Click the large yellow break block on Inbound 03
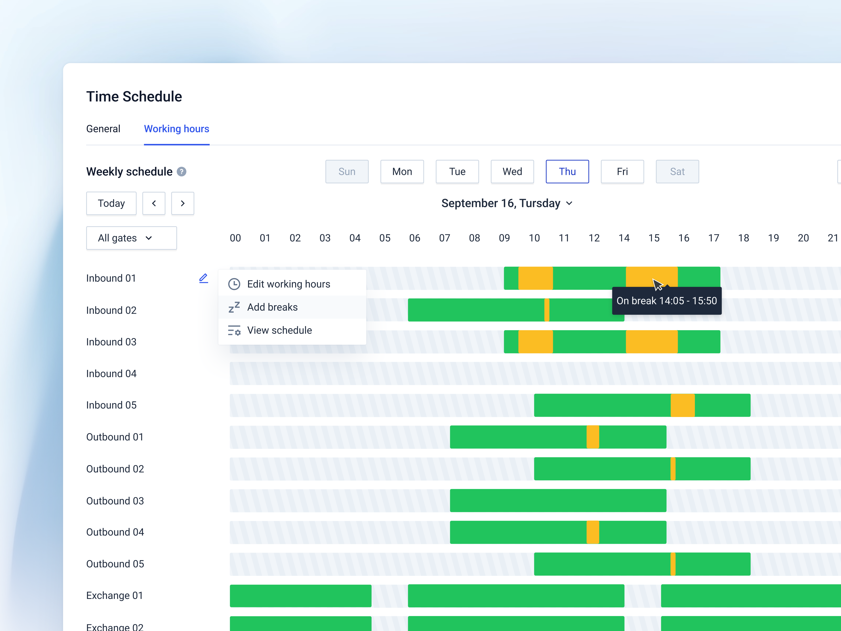The width and height of the screenshot is (841, 631). [652, 342]
